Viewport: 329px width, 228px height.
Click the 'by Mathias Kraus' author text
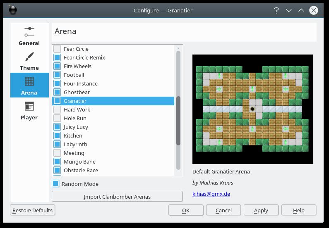[x=213, y=183]
